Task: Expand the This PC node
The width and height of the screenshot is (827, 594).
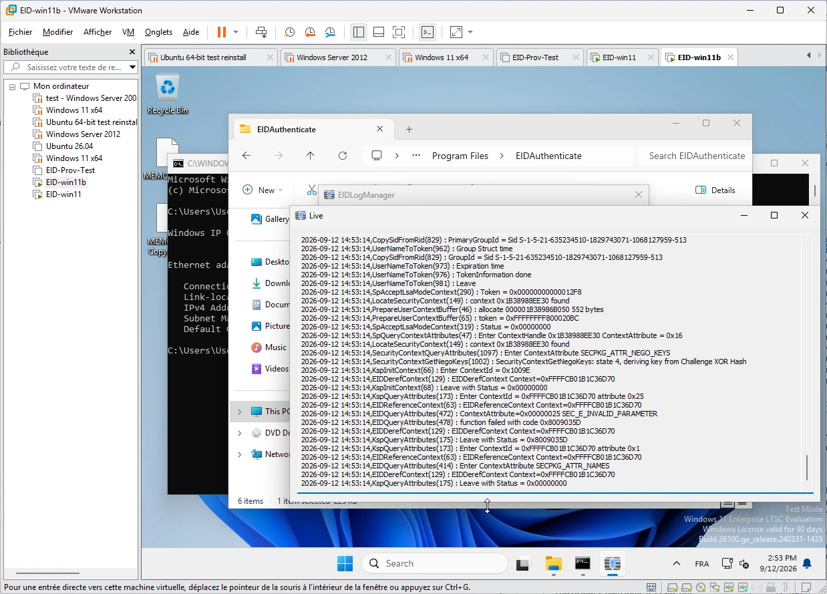Action: coord(240,412)
